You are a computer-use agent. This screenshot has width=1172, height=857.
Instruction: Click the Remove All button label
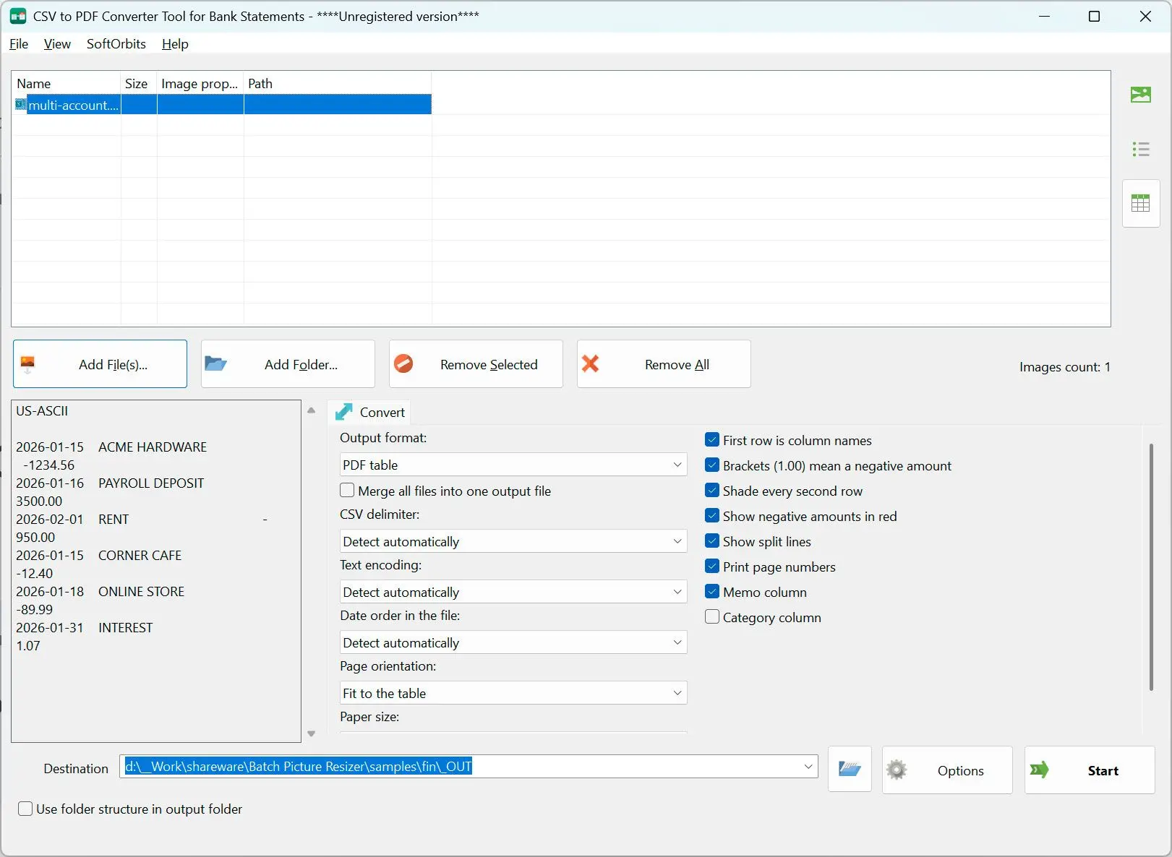677,364
